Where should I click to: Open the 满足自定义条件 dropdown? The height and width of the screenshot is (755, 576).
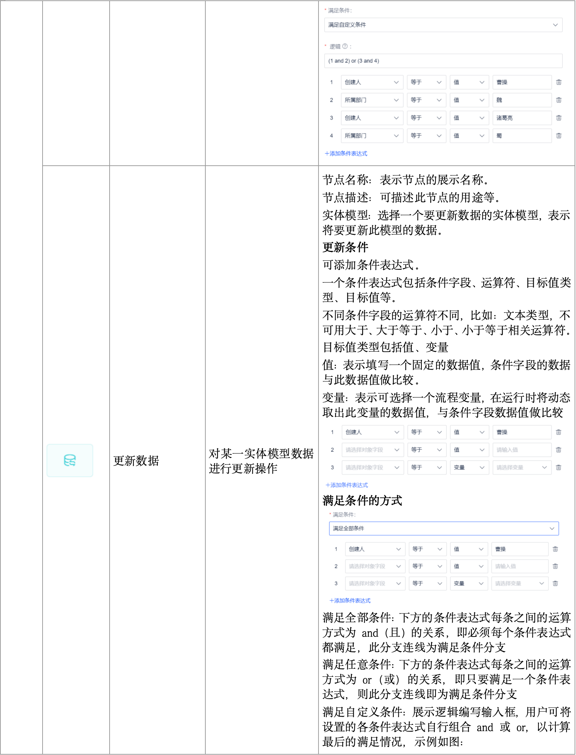point(443,25)
